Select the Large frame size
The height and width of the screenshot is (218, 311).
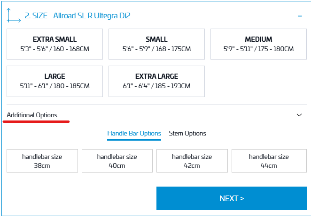pos(54,81)
